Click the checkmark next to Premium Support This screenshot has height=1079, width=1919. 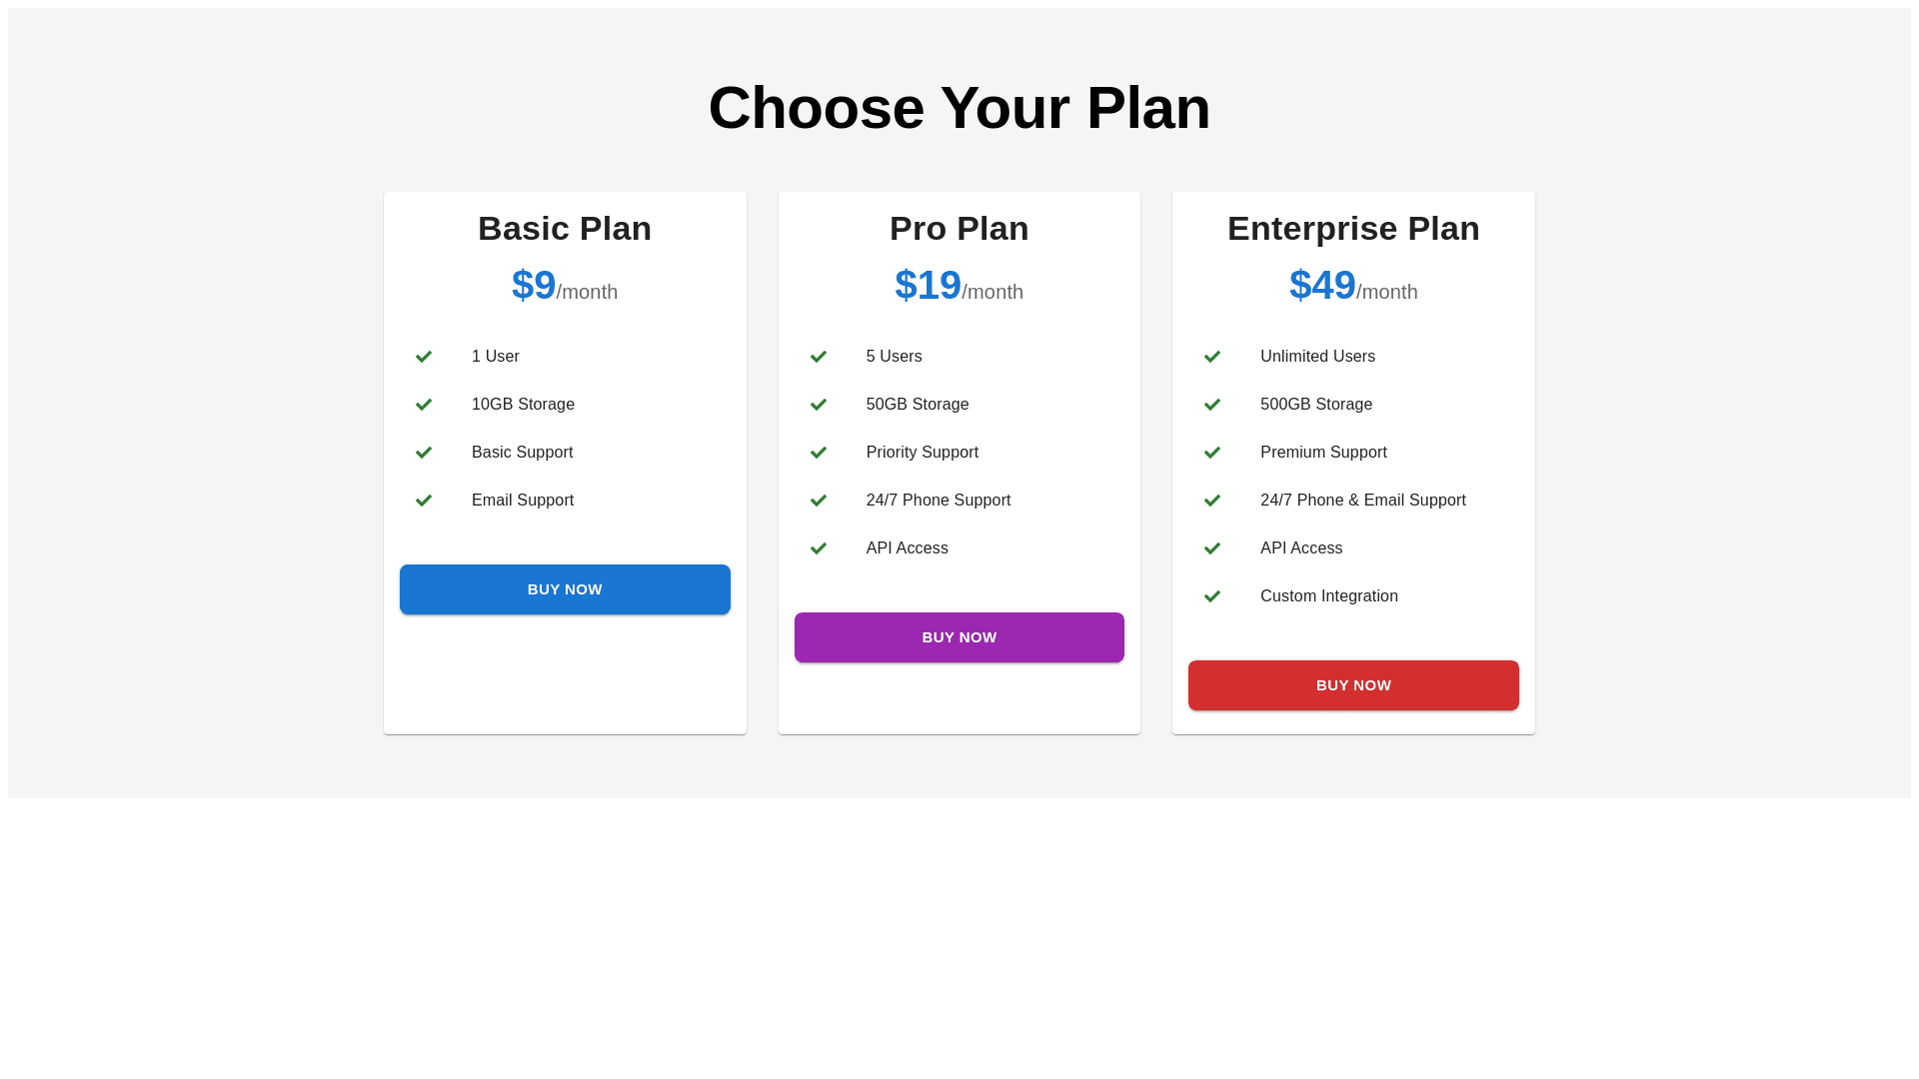[x=1212, y=453]
